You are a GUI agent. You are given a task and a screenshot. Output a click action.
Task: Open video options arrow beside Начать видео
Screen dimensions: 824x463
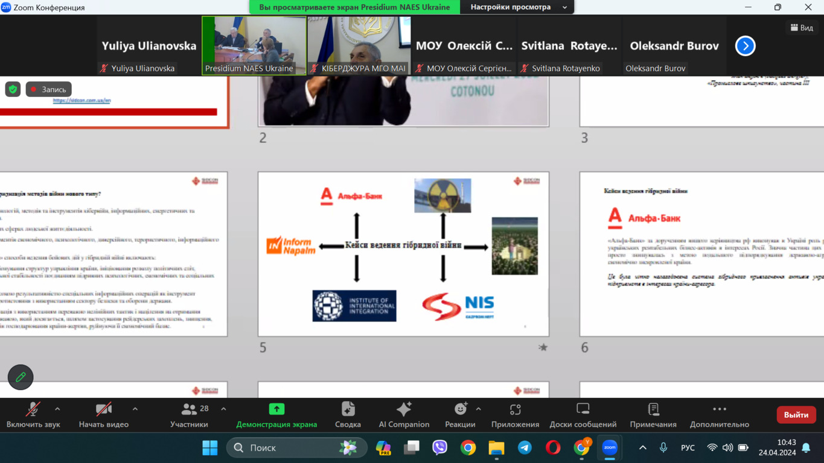pyautogui.click(x=135, y=409)
